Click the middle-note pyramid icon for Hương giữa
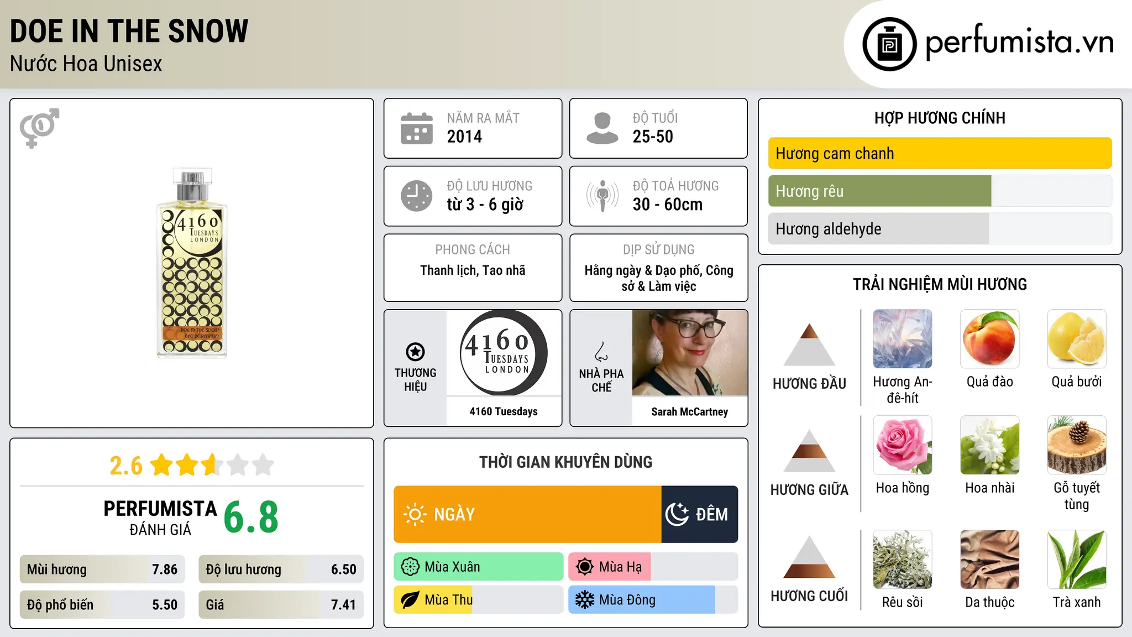The width and height of the screenshot is (1132, 637). coord(809,451)
